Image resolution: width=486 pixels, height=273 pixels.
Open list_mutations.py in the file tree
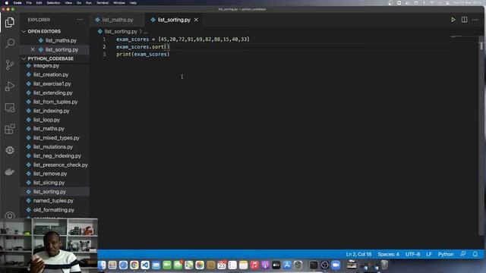point(53,146)
